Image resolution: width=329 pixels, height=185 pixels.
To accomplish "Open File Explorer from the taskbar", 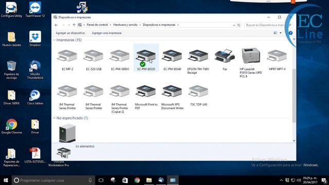I will 149,180.
